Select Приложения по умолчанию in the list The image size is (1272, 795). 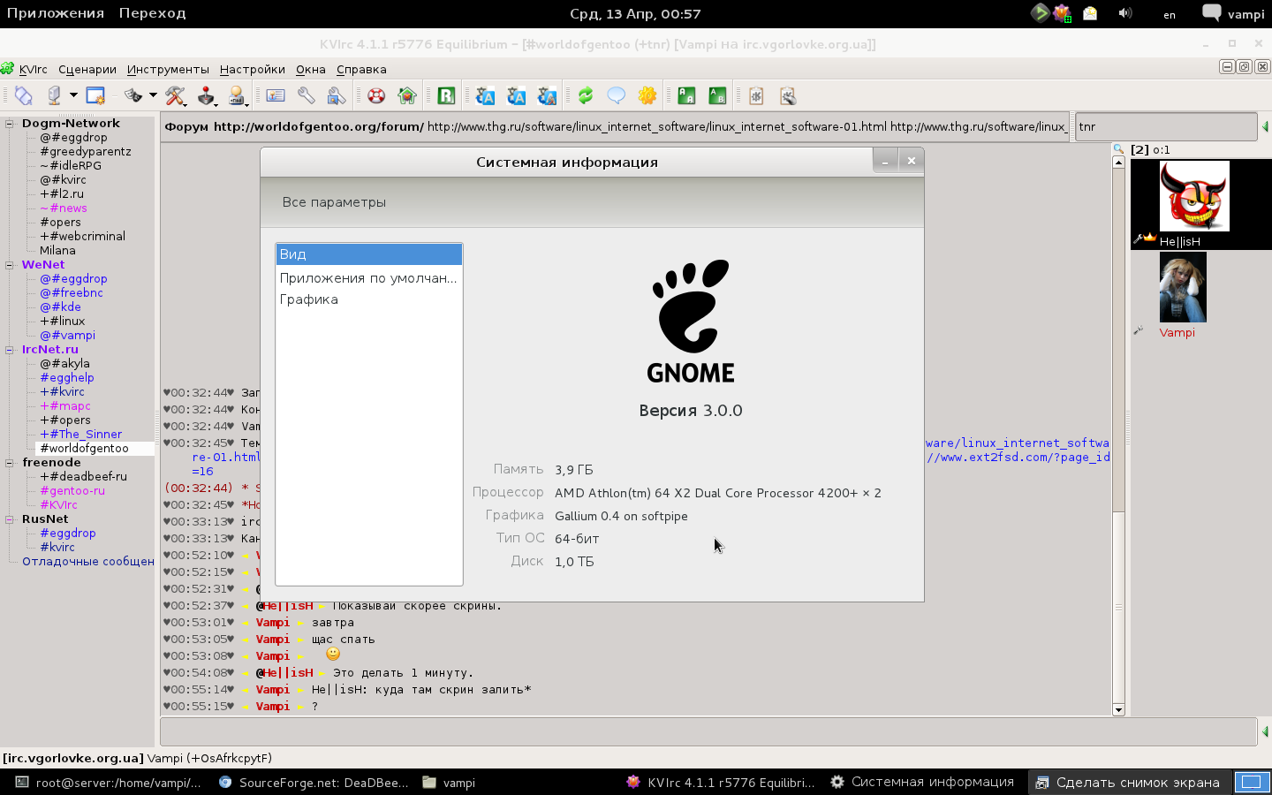(x=369, y=278)
